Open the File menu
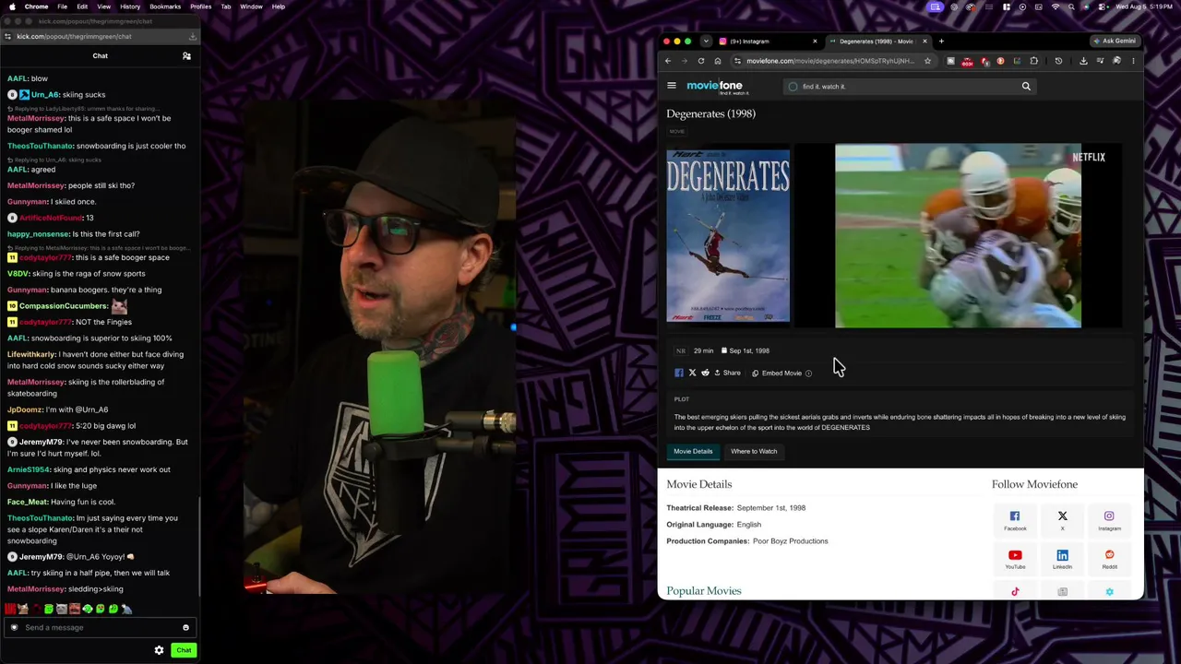Viewport: 1181px width, 664px height. coord(62,6)
